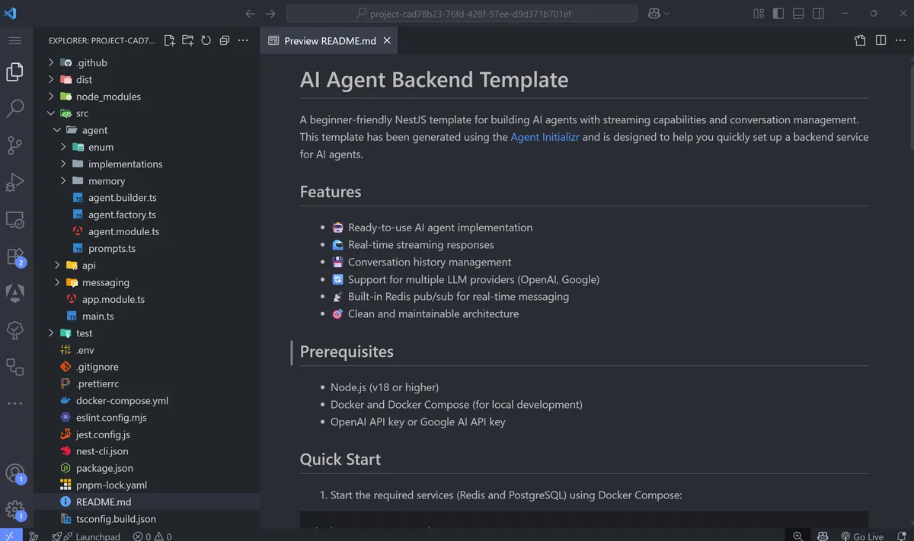The width and height of the screenshot is (914, 541).
Task: Expand the node_modules folder
Action: (51, 97)
